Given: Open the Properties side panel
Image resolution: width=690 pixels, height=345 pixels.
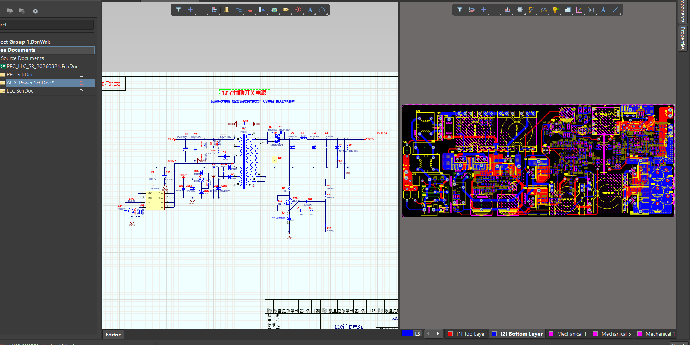Looking at the screenshot, I should 683,38.
